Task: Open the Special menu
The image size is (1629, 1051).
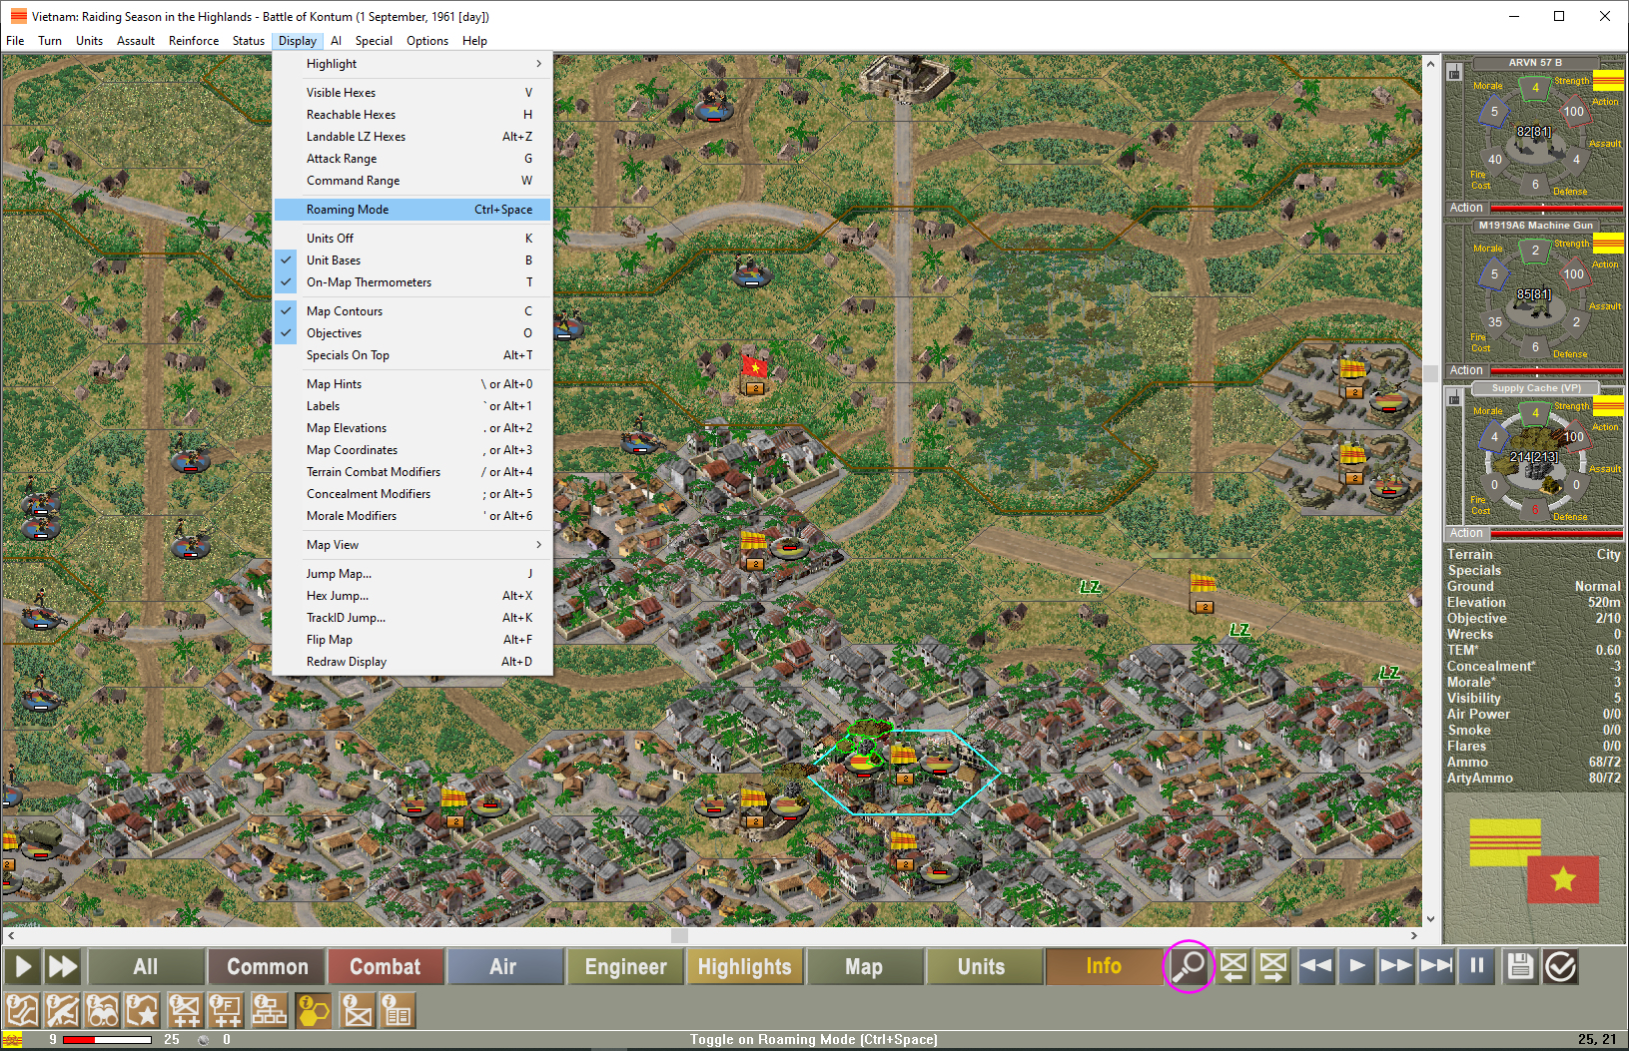Action: 374,41
